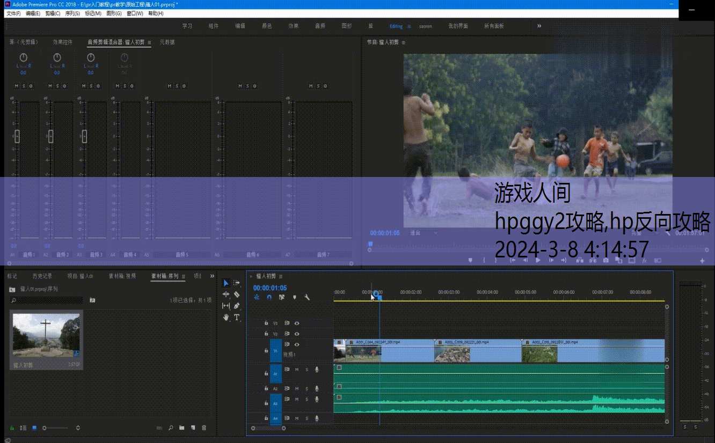The height and width of the screenshot is (443, 715).
Task: Open the program monitor panel menu
Action: (x=403, y=42)
